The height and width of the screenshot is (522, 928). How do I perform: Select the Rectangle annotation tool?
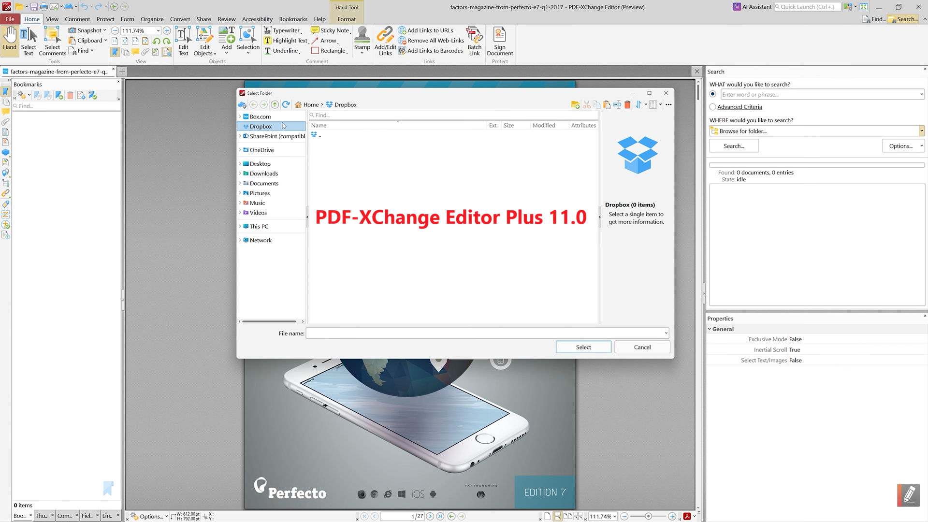tap(329, 51)
